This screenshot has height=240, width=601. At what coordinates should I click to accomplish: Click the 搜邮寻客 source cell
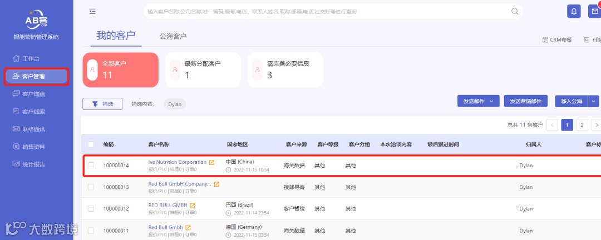[x=294, y=187]
